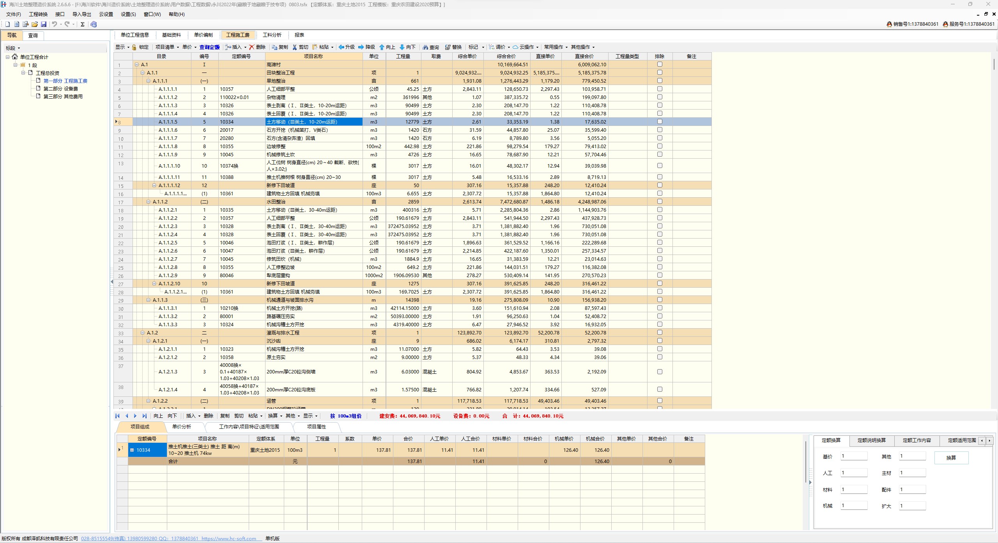
Task: Expand quota 10334 in the lower grid
Action: coord(132,450)
